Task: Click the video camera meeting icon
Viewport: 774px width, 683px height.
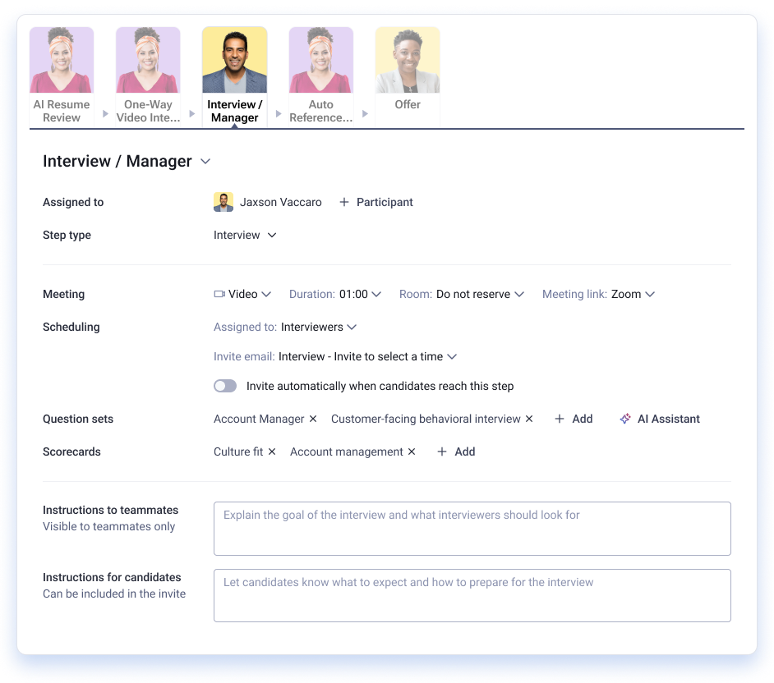Action: [x=219, y=294]
